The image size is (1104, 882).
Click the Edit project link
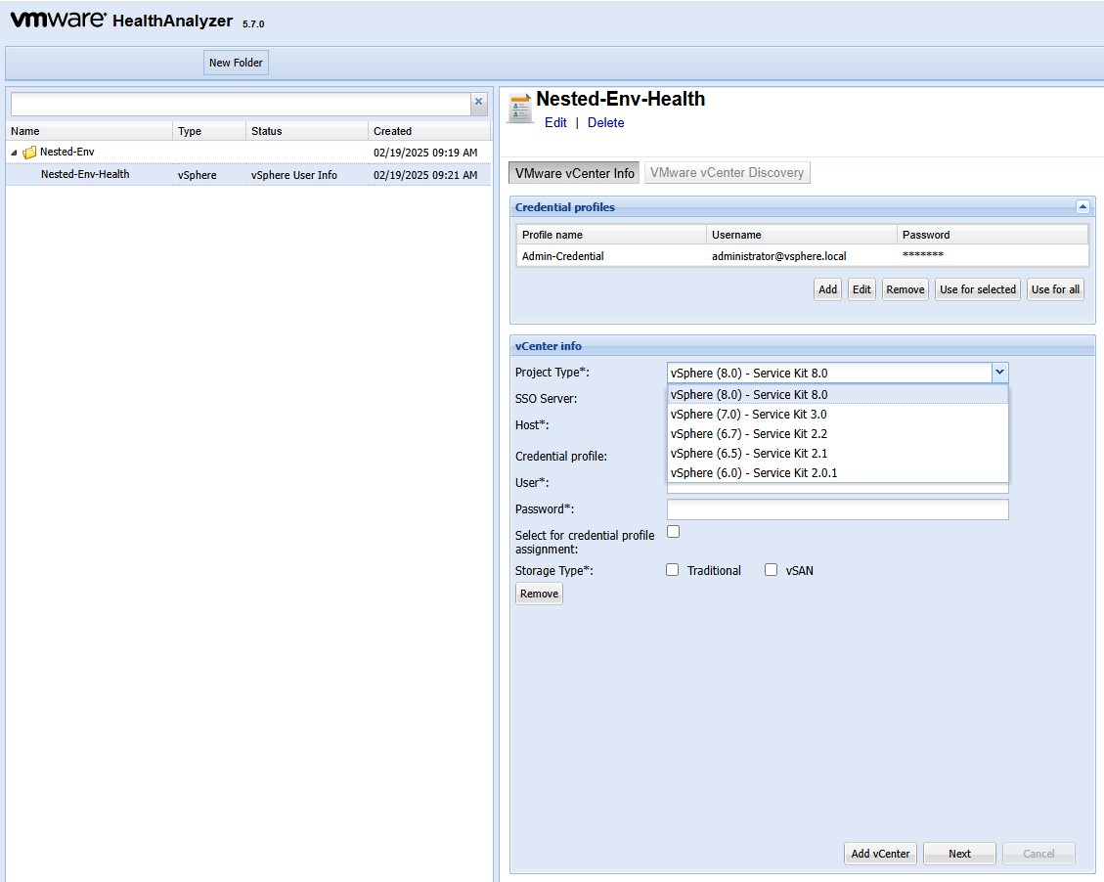[555, 122]
